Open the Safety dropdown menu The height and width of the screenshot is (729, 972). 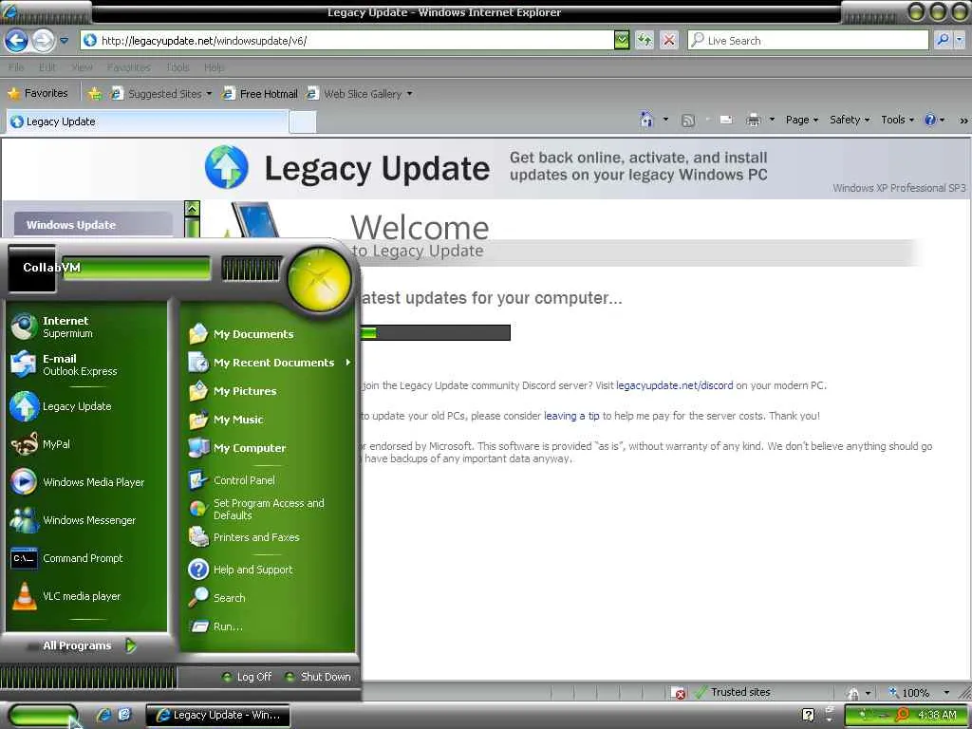coord(850,120)
